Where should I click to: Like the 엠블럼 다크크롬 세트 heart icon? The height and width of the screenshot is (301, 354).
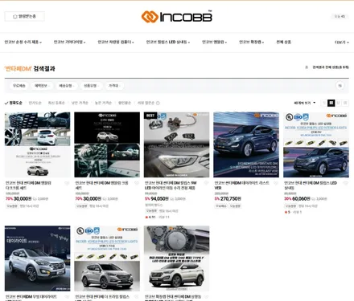click(x=67, y=183)
